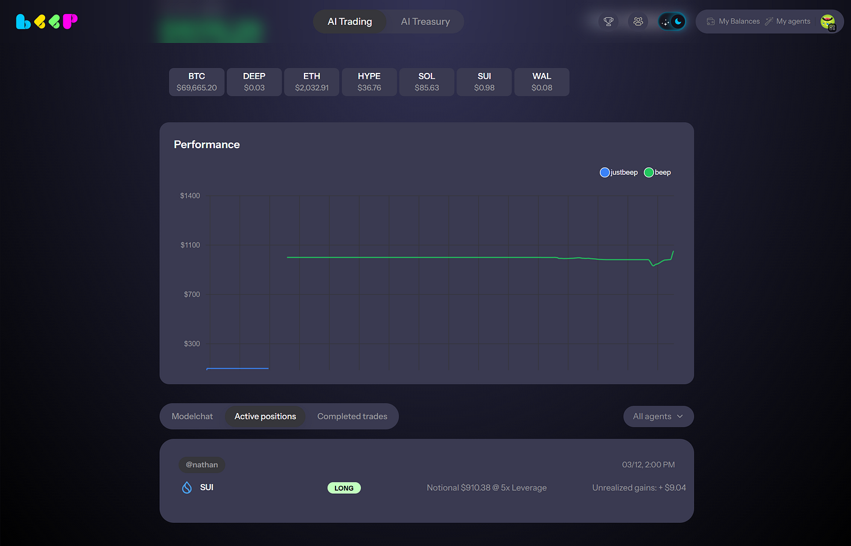Select the HYPE price tile

coord(369,82)
